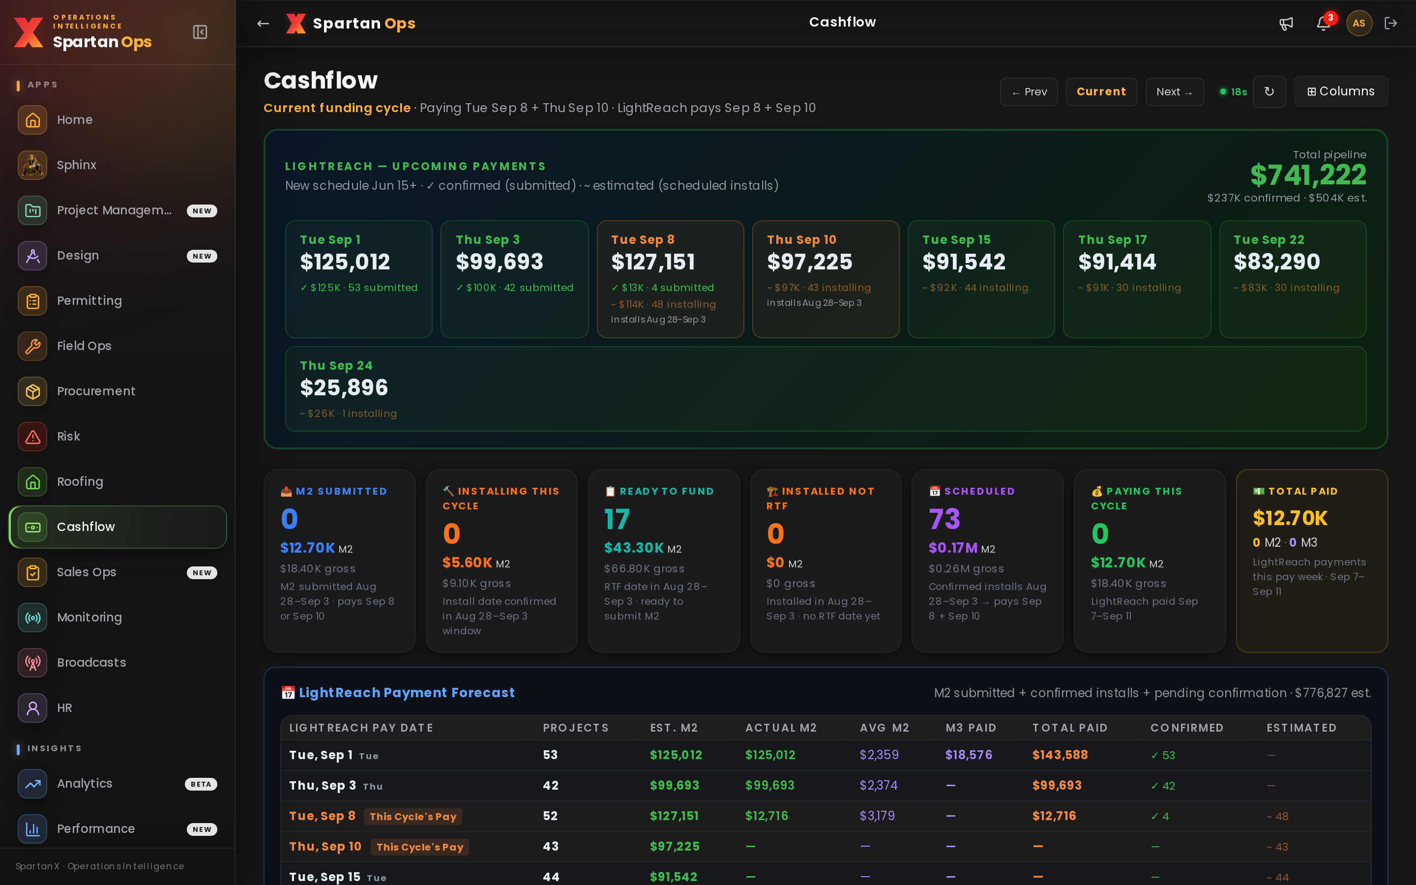Open the Procurement box icon

(x=33, y=391)
